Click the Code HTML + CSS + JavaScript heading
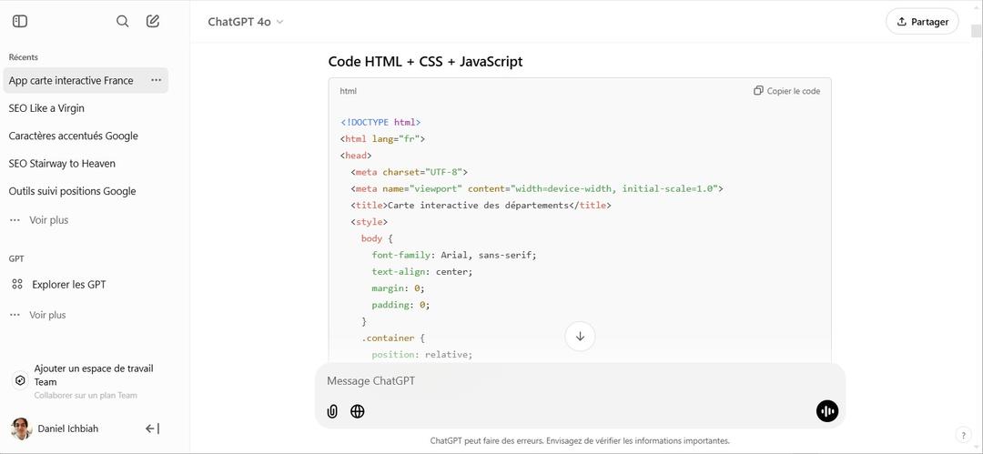 pos(426,62)
